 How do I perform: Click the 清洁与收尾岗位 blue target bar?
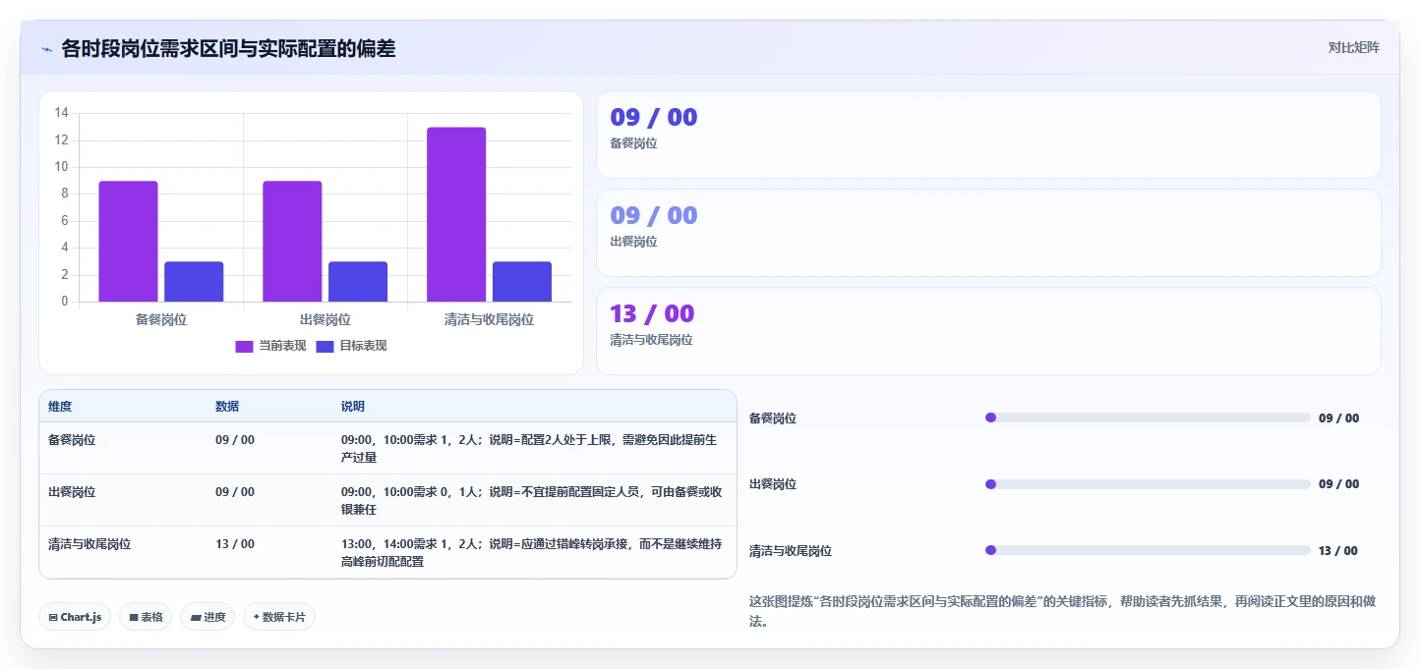coord(522,282)
